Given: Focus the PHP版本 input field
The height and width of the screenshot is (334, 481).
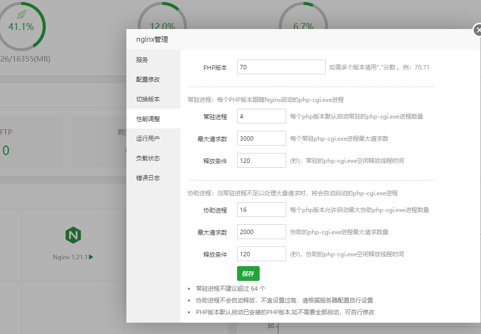Looking at the screenshot, I should tap(281, 67).
